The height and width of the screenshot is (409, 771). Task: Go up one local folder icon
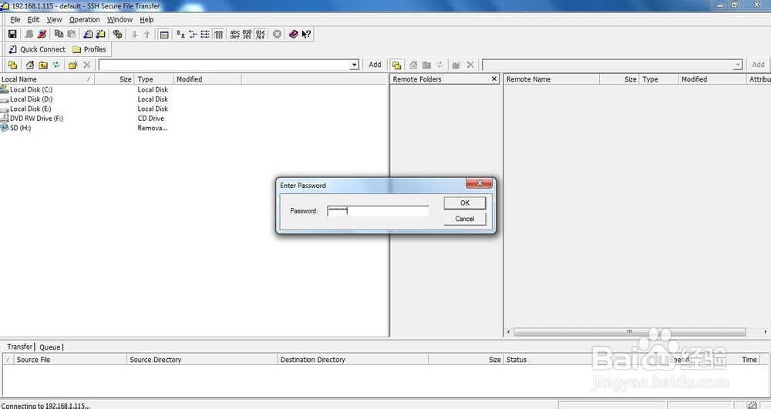pos(43,65)
